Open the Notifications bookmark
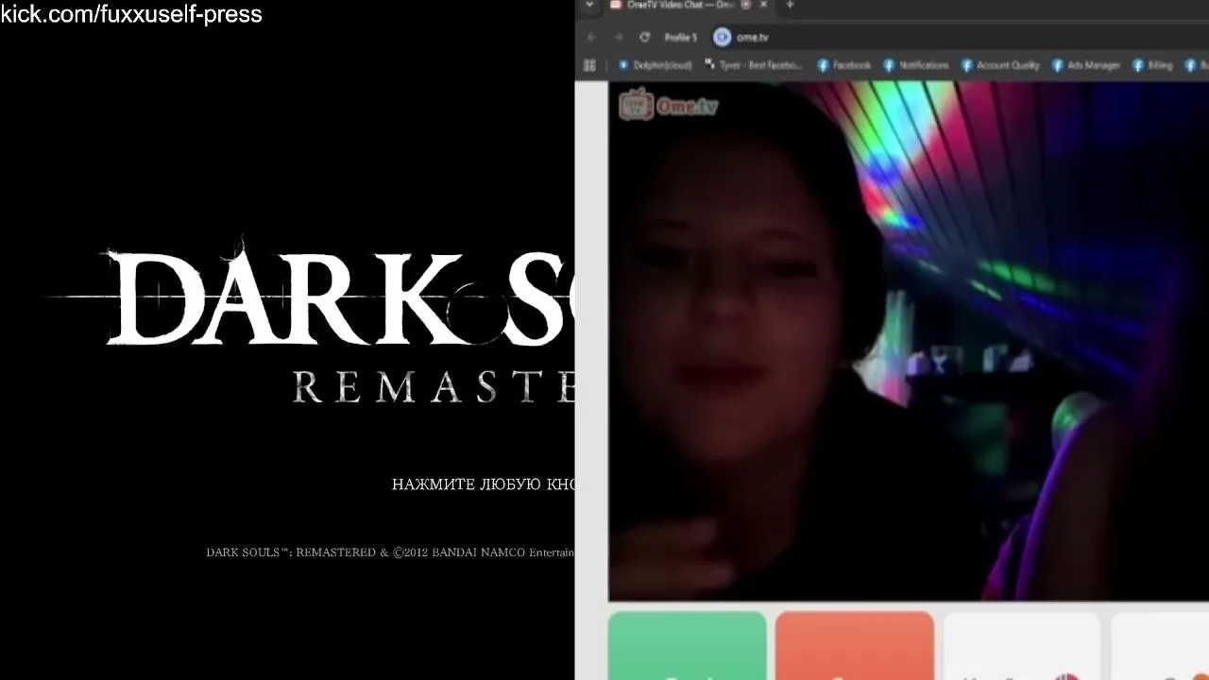The width and height of the screenshot is (1209, 680). 916,65
